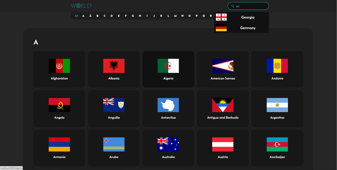
Task: Click the Angola flag icon
Action: coord(59,105)
